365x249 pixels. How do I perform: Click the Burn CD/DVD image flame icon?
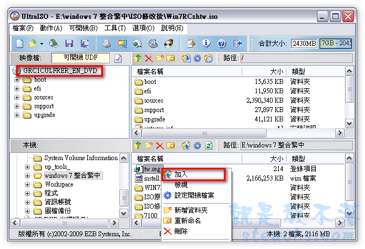(x=169, y=44)
